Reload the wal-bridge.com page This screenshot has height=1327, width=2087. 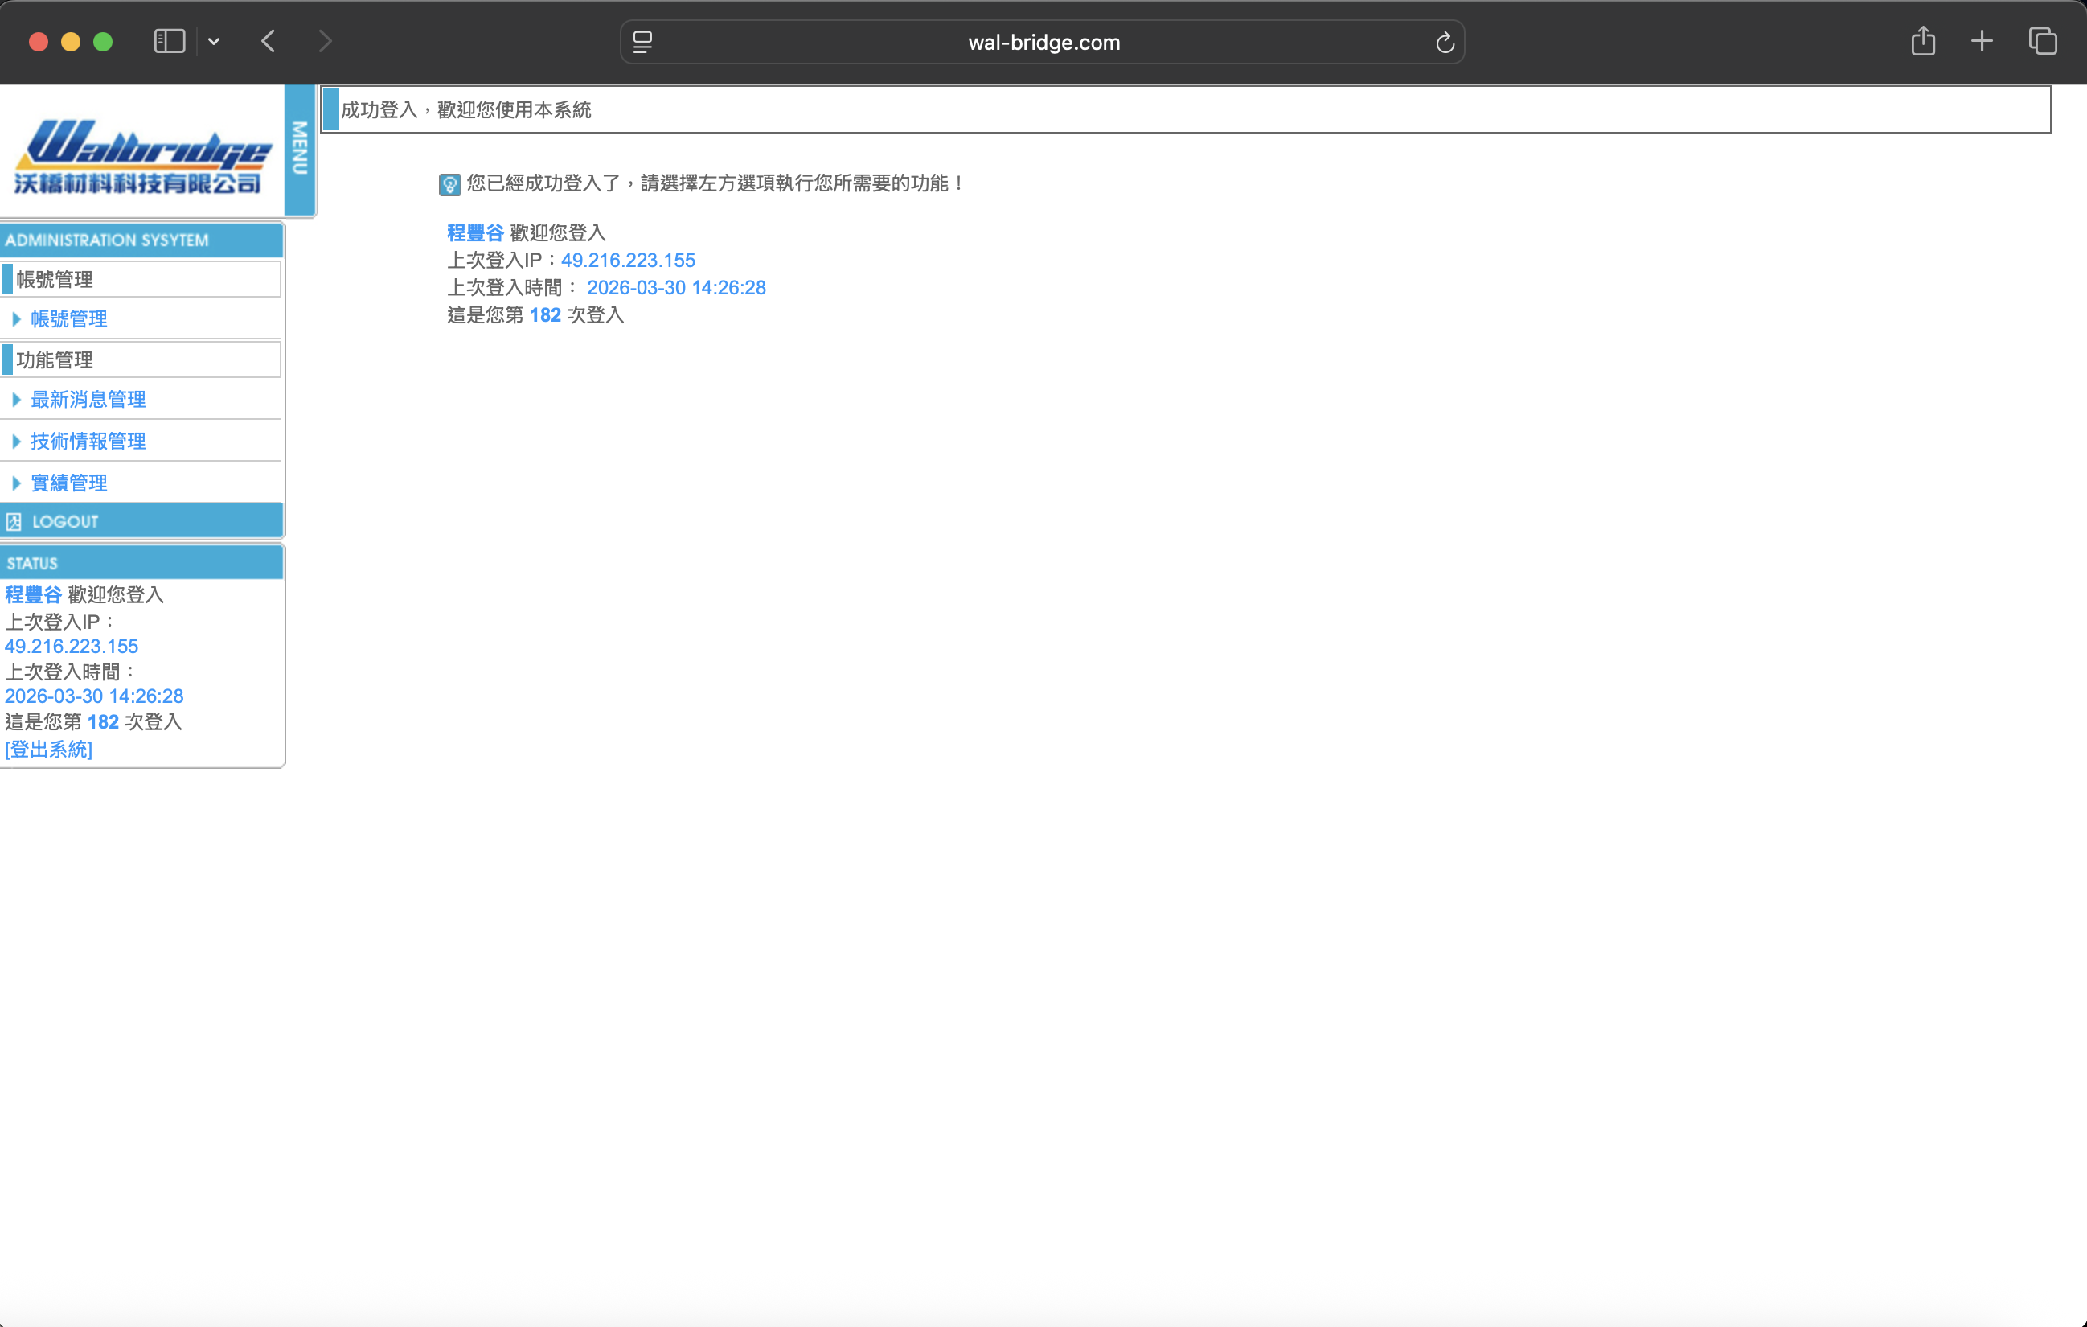(x=1444, y=43)
